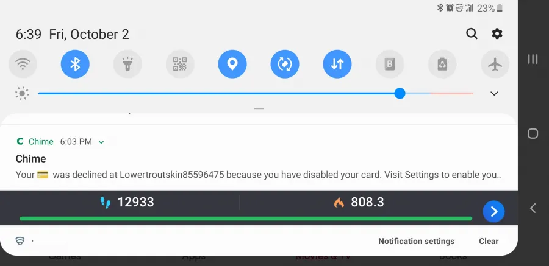Turn on the flashlight

[x=127, y=64]
